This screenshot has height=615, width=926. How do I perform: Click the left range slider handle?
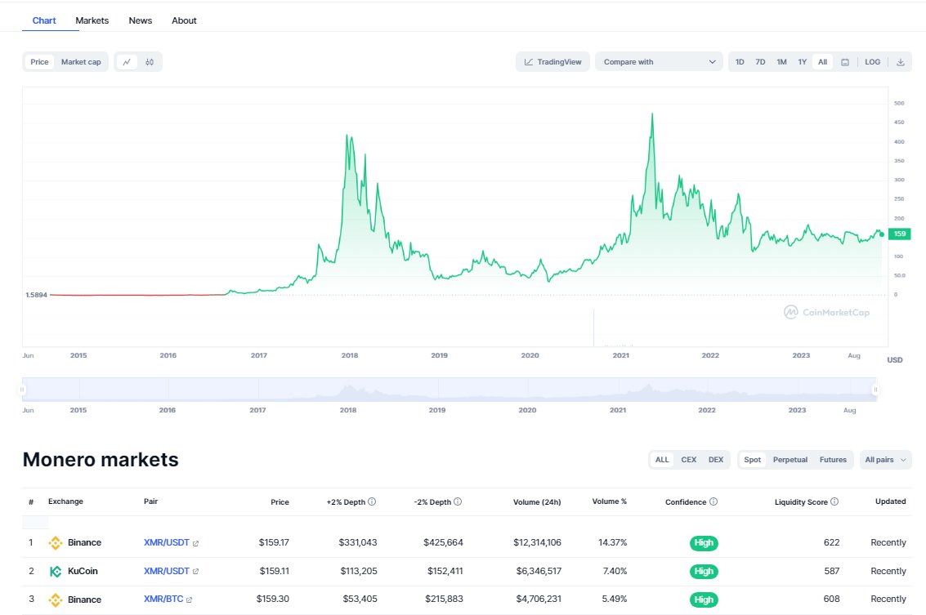coord(22,390)
